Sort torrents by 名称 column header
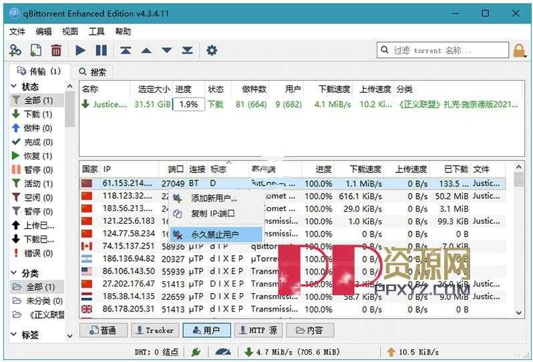 (105, 89)
